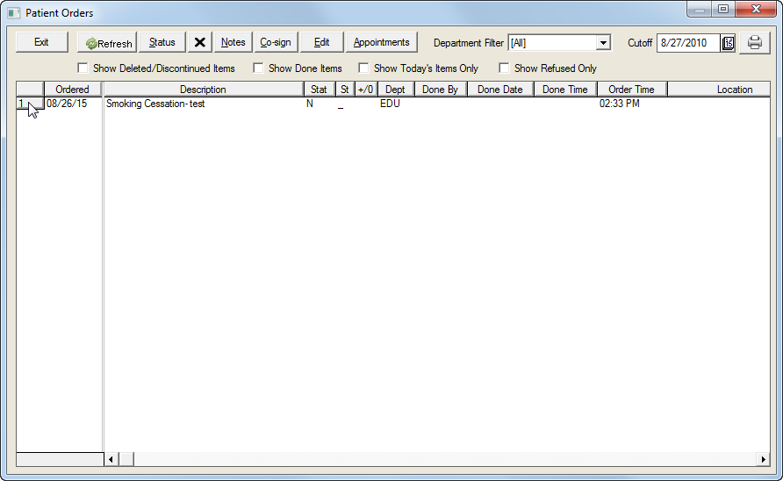
Task: Click the Notes button
Action: coord(233,43)
